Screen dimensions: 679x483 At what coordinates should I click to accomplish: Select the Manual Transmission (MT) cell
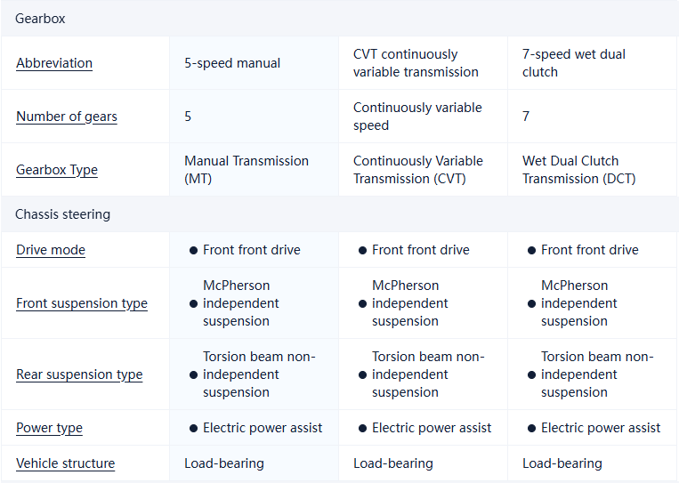(x=247, y=170)
